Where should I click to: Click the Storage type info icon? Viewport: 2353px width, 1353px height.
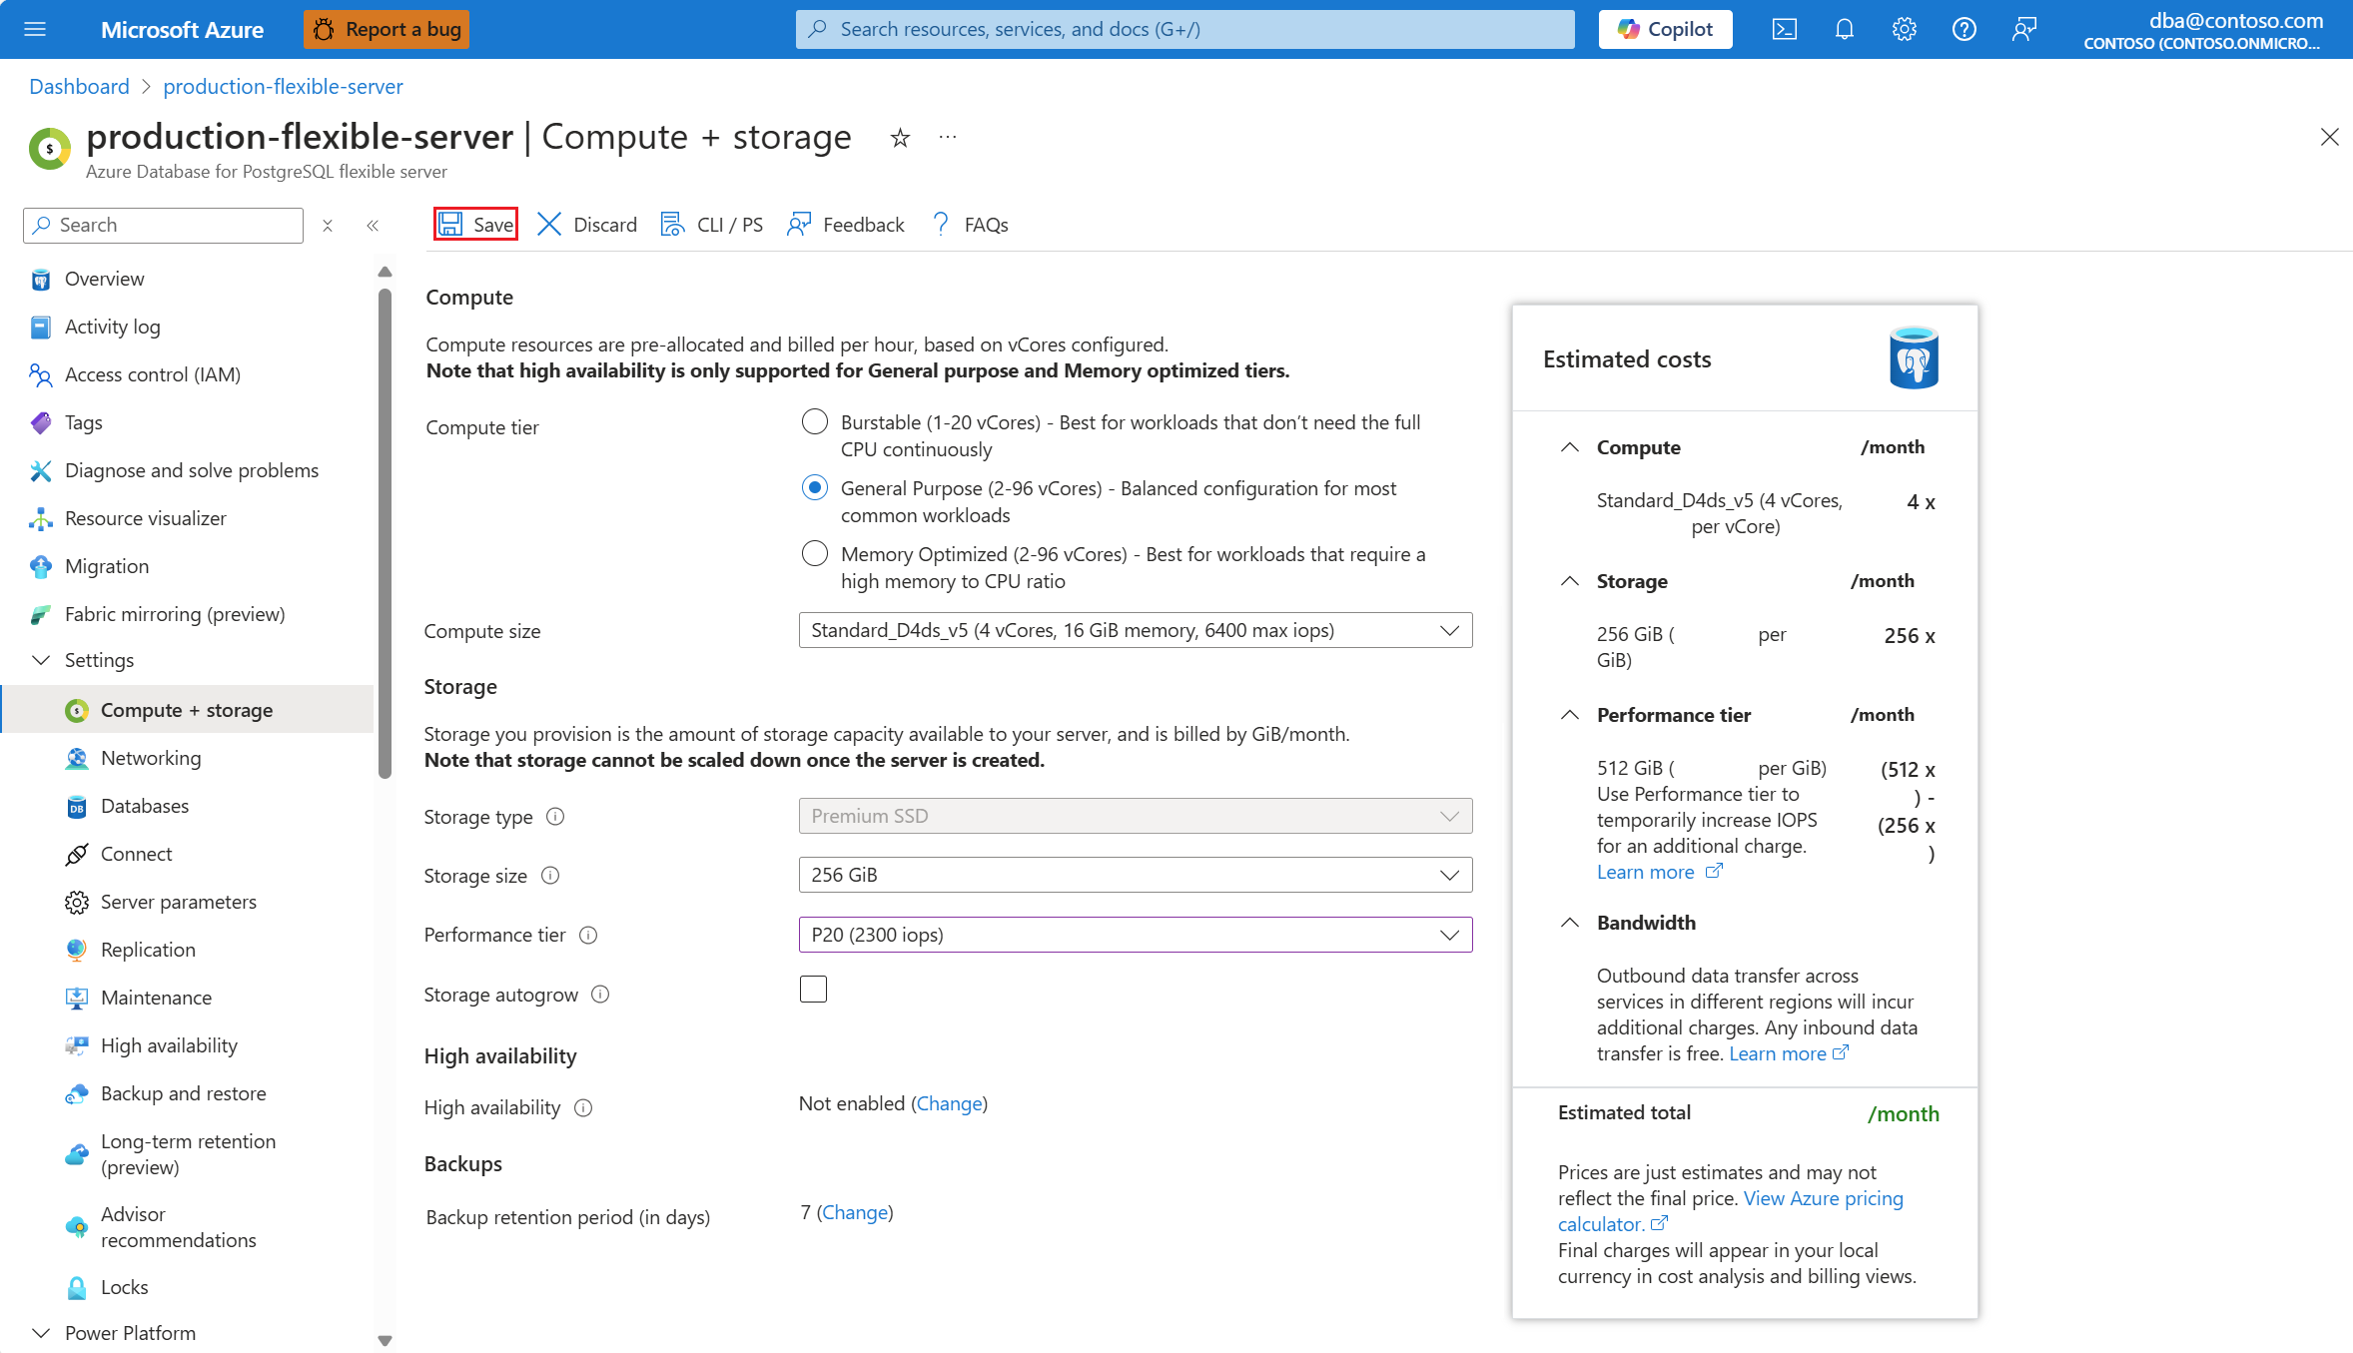coord(555,817)
